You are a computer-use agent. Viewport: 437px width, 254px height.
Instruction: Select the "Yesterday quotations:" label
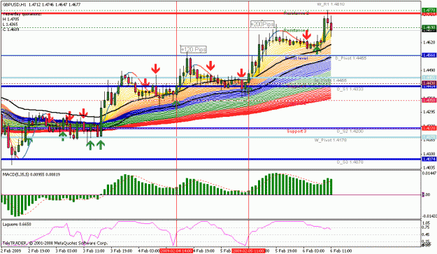22,14
